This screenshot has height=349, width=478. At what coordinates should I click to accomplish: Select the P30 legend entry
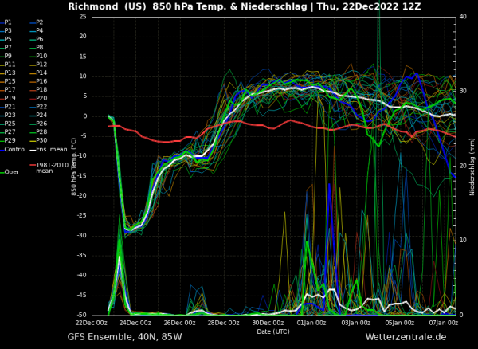41,140
